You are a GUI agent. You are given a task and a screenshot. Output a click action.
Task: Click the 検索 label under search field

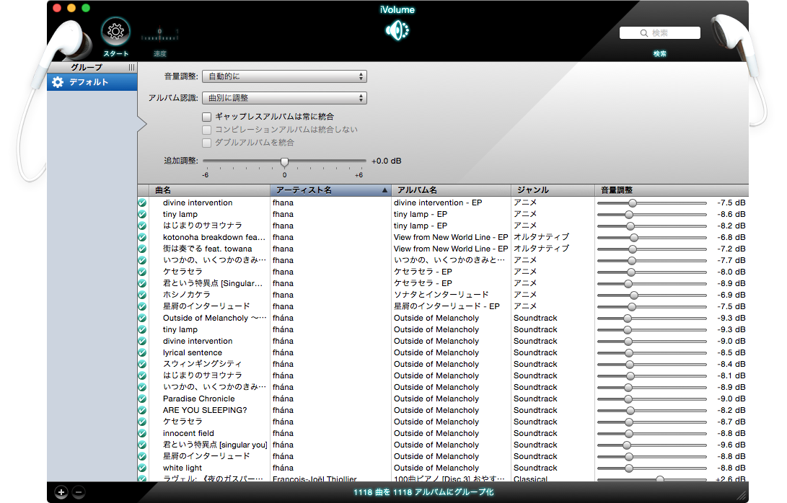[659, 53]
